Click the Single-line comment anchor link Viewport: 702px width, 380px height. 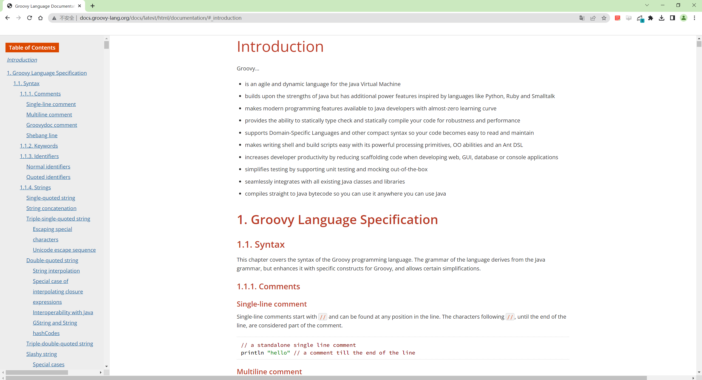50,104
